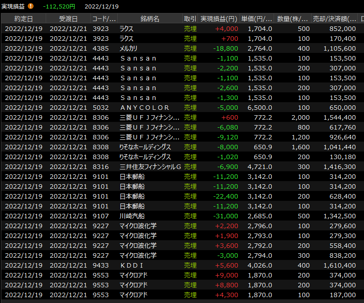This screenshot has height=303, width=364.
Task: Click the 単価(円) column header
Action: [257, 18]
